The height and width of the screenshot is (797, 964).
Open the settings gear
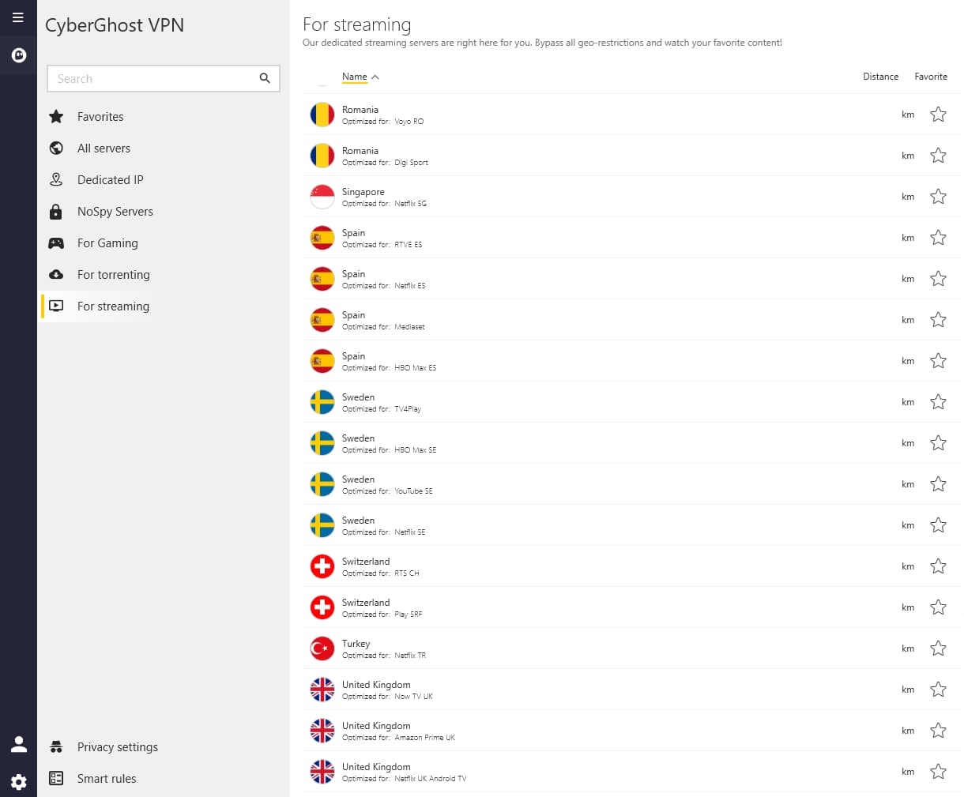[x=18, y=782]
